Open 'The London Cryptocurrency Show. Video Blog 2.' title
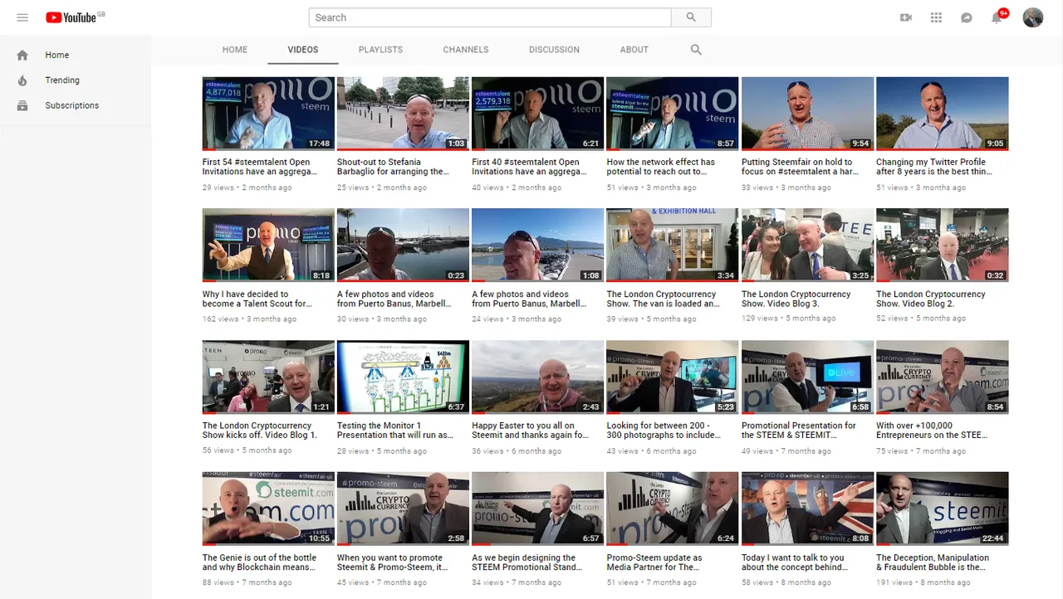1063x599 pixels. point(931,299)
